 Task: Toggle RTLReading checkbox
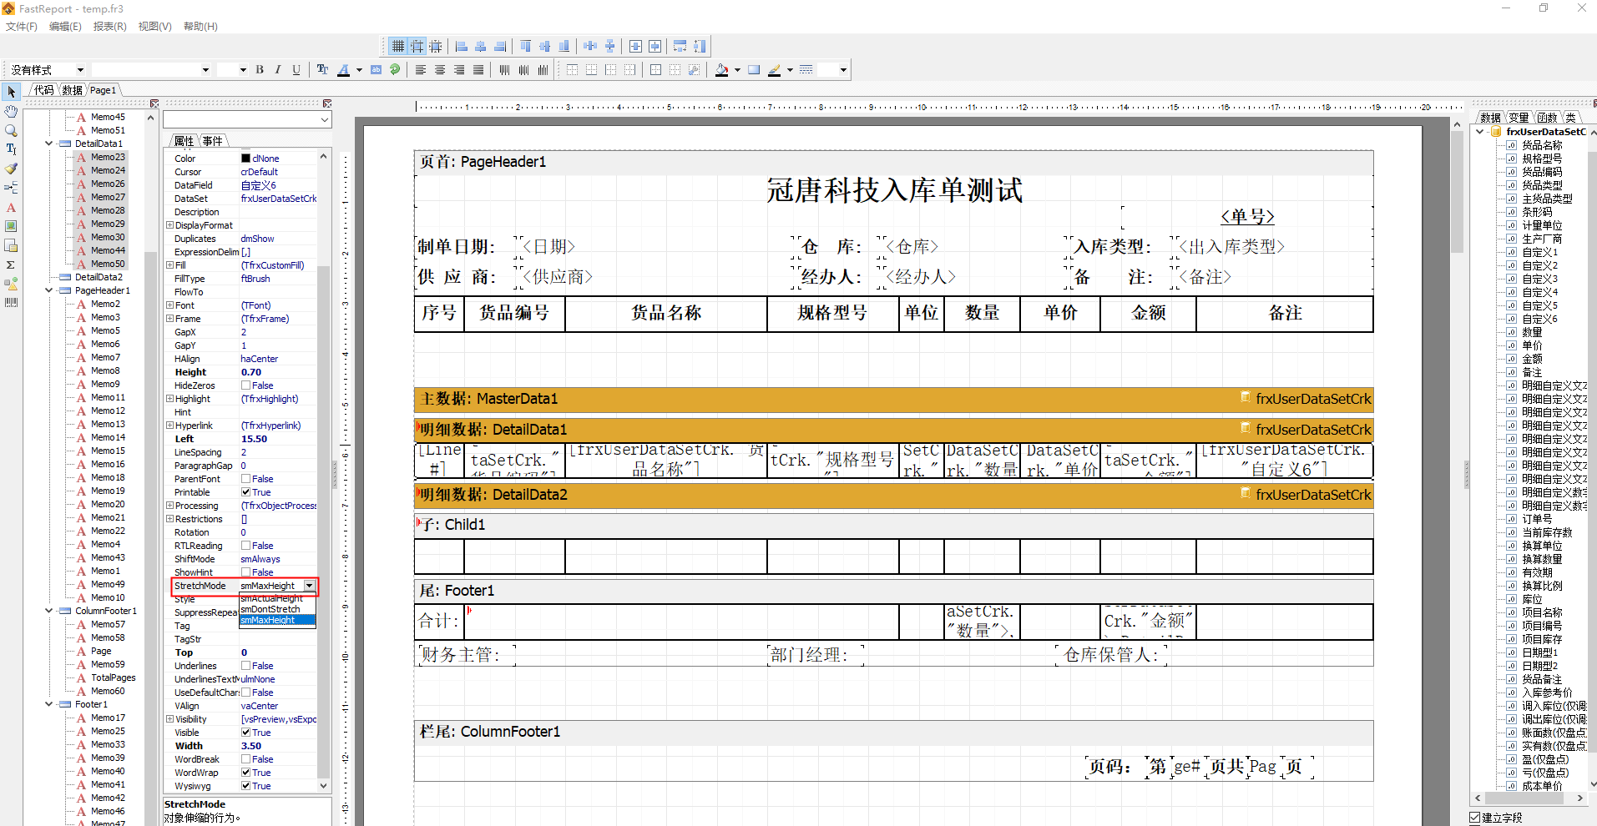[x=245, y=546]
